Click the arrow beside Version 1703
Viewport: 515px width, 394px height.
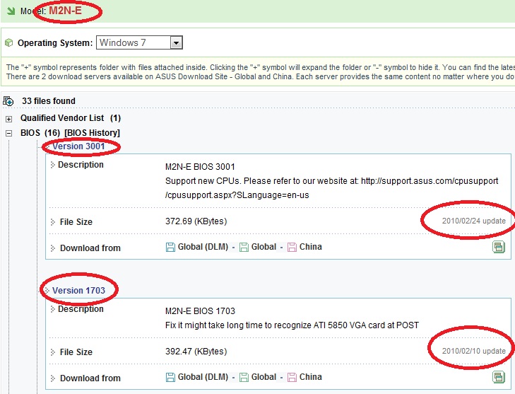(47, 291)
